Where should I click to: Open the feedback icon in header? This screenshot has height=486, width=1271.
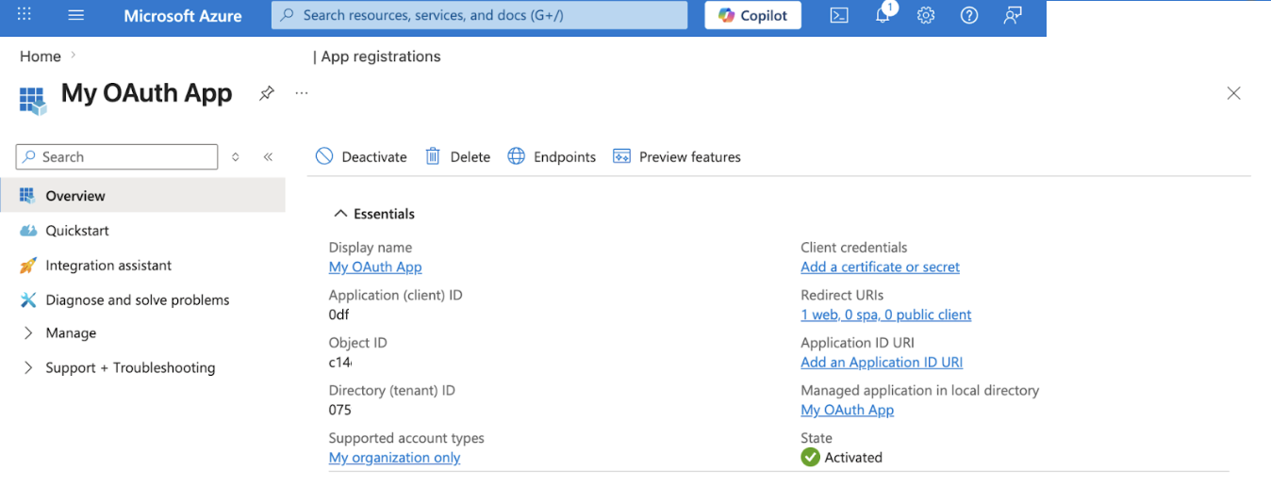[1013, 15]
